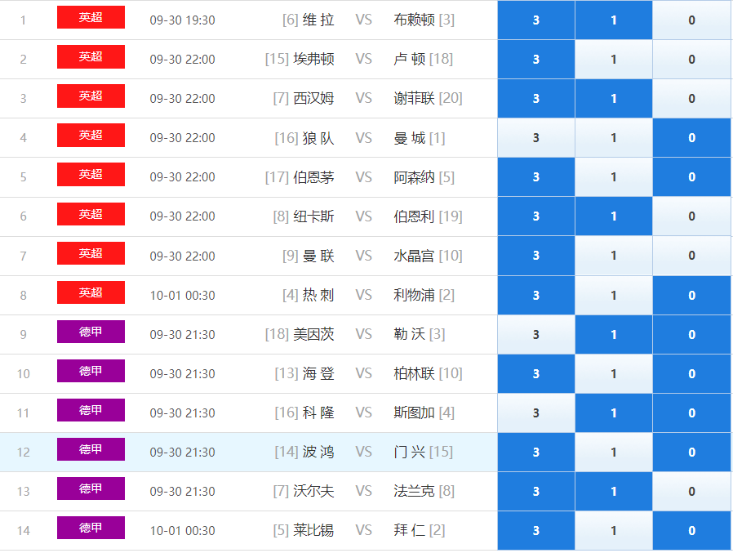Viewport: 733px width, 553px height.
Task: Toggle option 0 for 伯恩茅 vs 阿森纳
Action: click(691, 177)
